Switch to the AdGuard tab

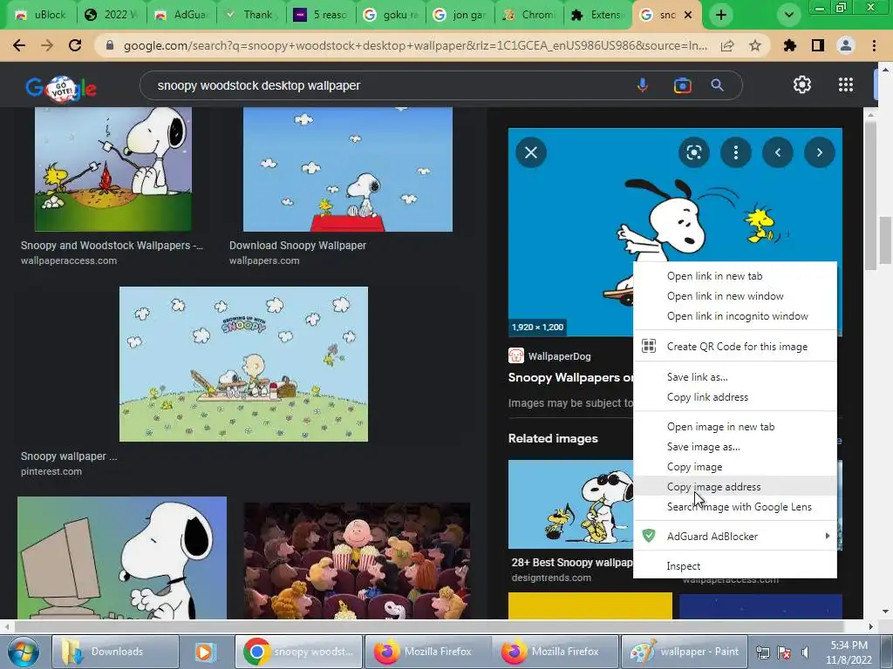pos(182,15)
